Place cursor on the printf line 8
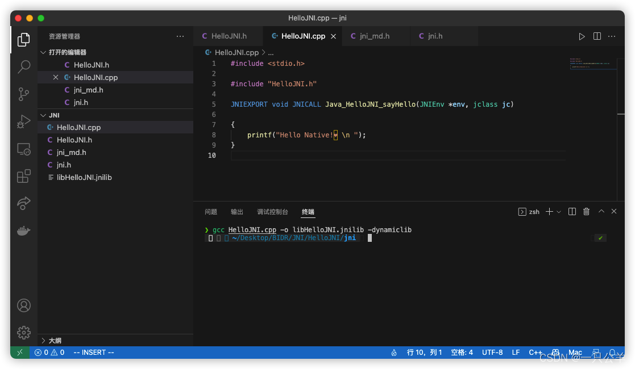635x369 pixels. [x=306, y=135]
